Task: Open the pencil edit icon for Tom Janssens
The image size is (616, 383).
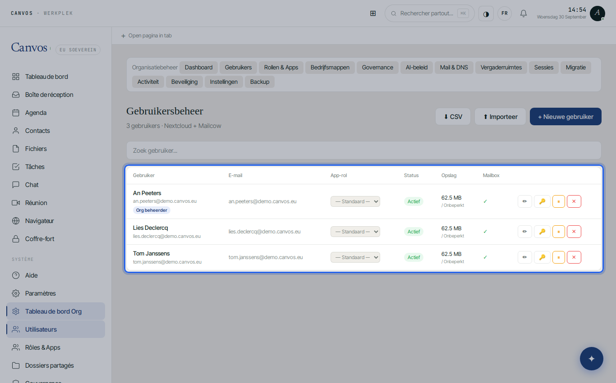Action: pos(524,257)
